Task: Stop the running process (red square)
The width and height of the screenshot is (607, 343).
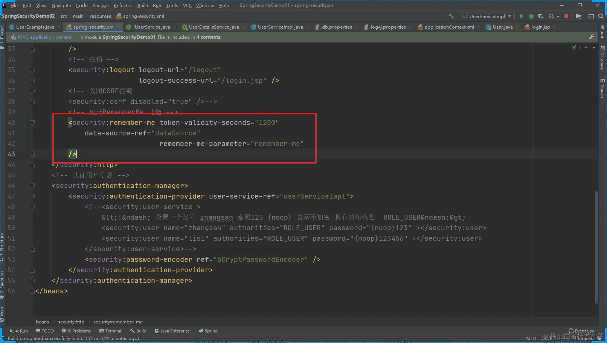Action: 566,16
